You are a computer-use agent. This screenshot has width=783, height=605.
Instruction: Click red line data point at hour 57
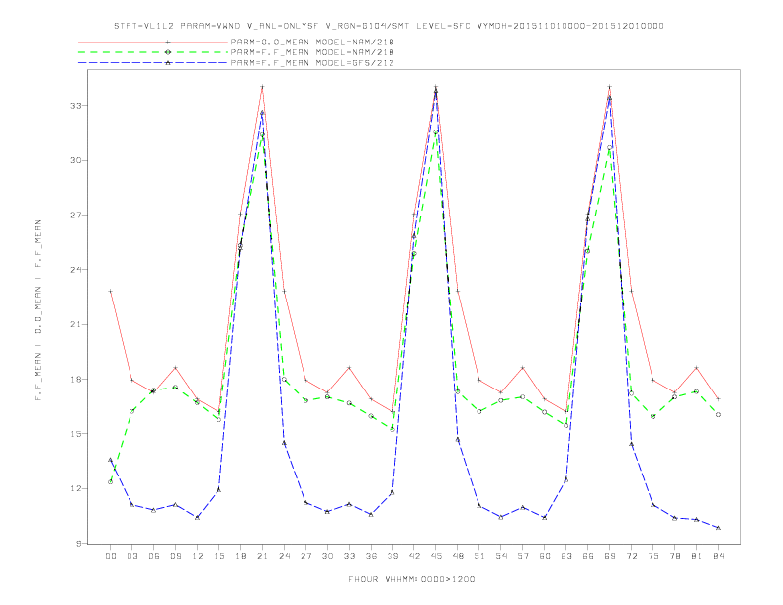(523, 368)
